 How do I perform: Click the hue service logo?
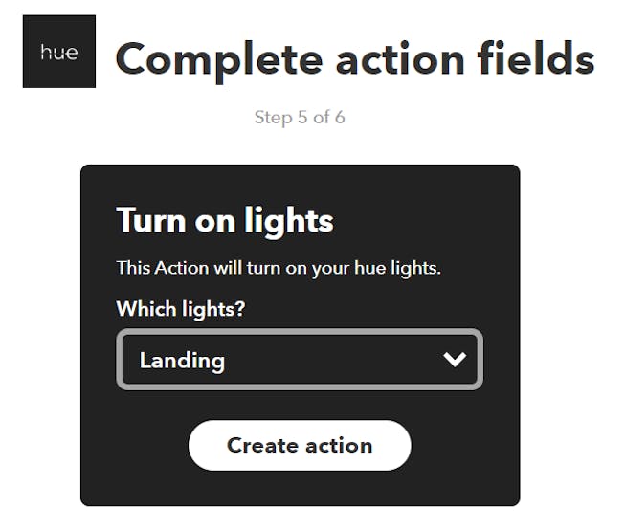(58, 52)
